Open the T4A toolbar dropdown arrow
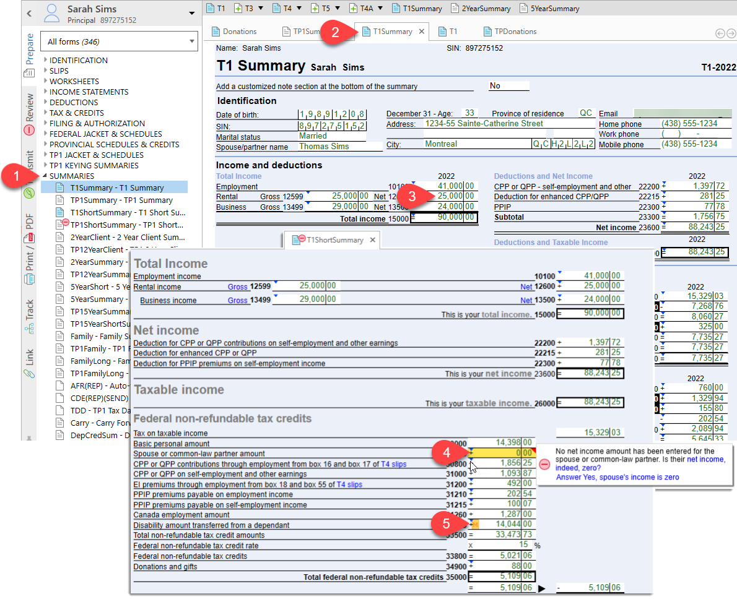The image size is (737, 599). click(380, 8)
